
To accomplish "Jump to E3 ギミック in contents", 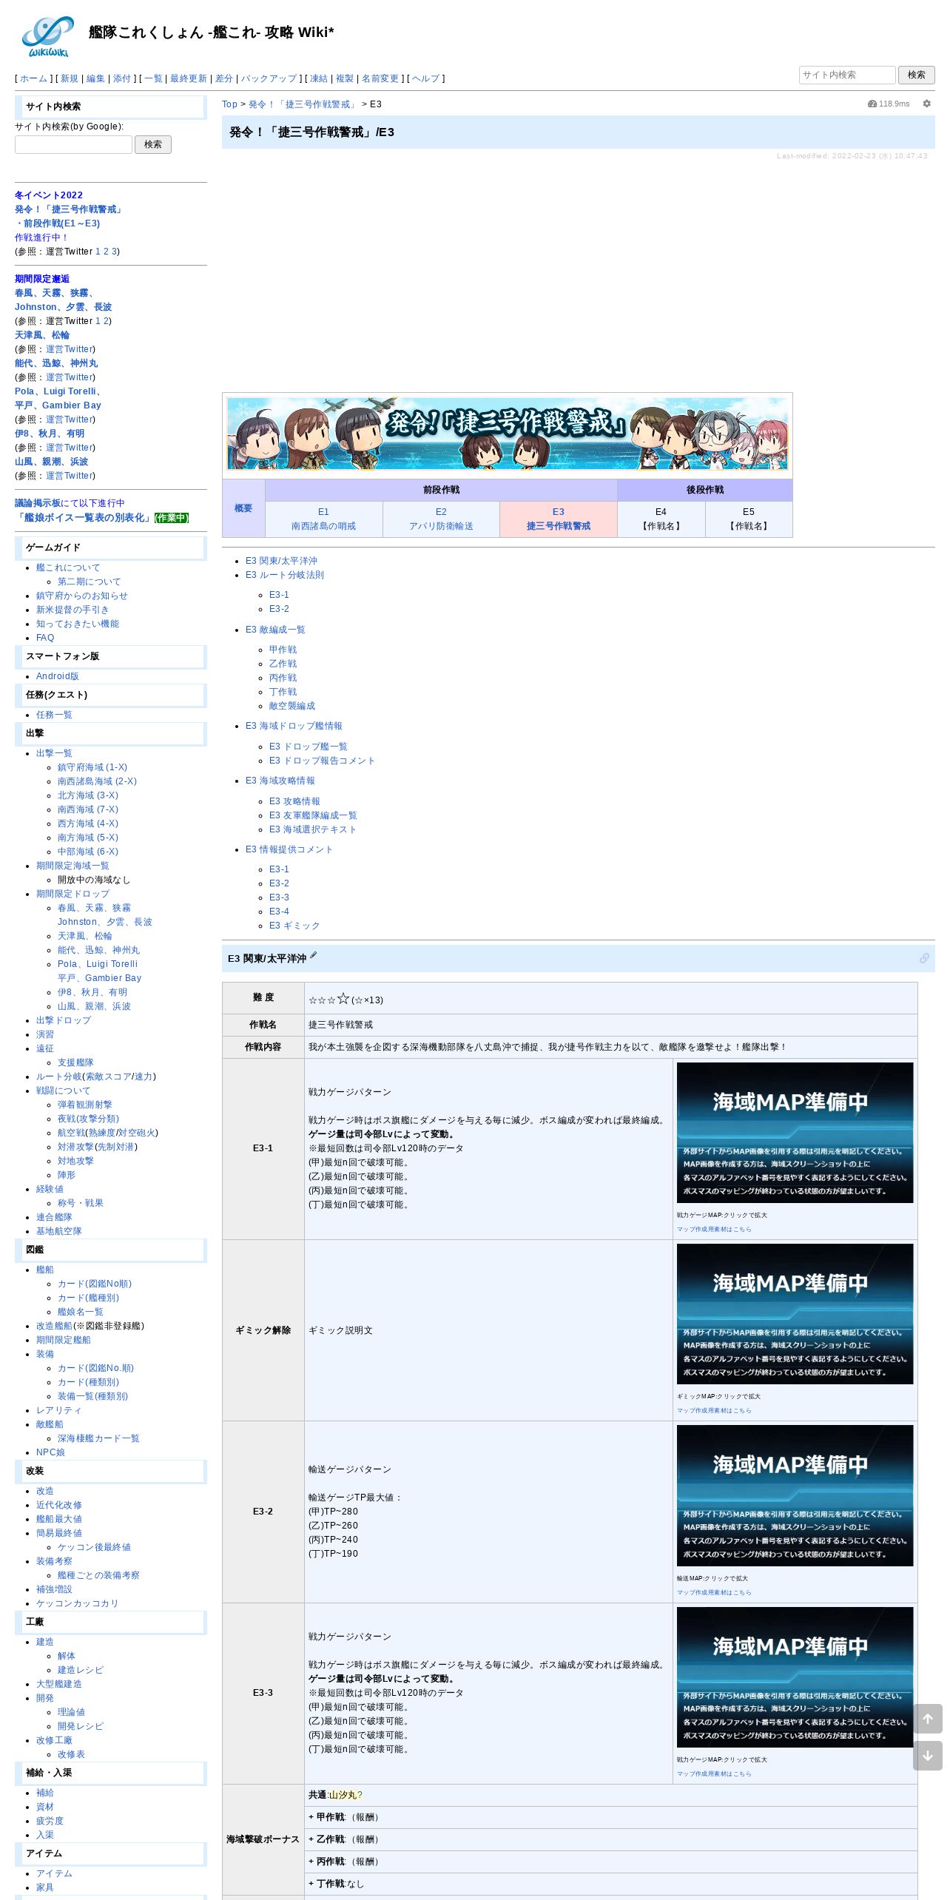I will tap(294, 926).
